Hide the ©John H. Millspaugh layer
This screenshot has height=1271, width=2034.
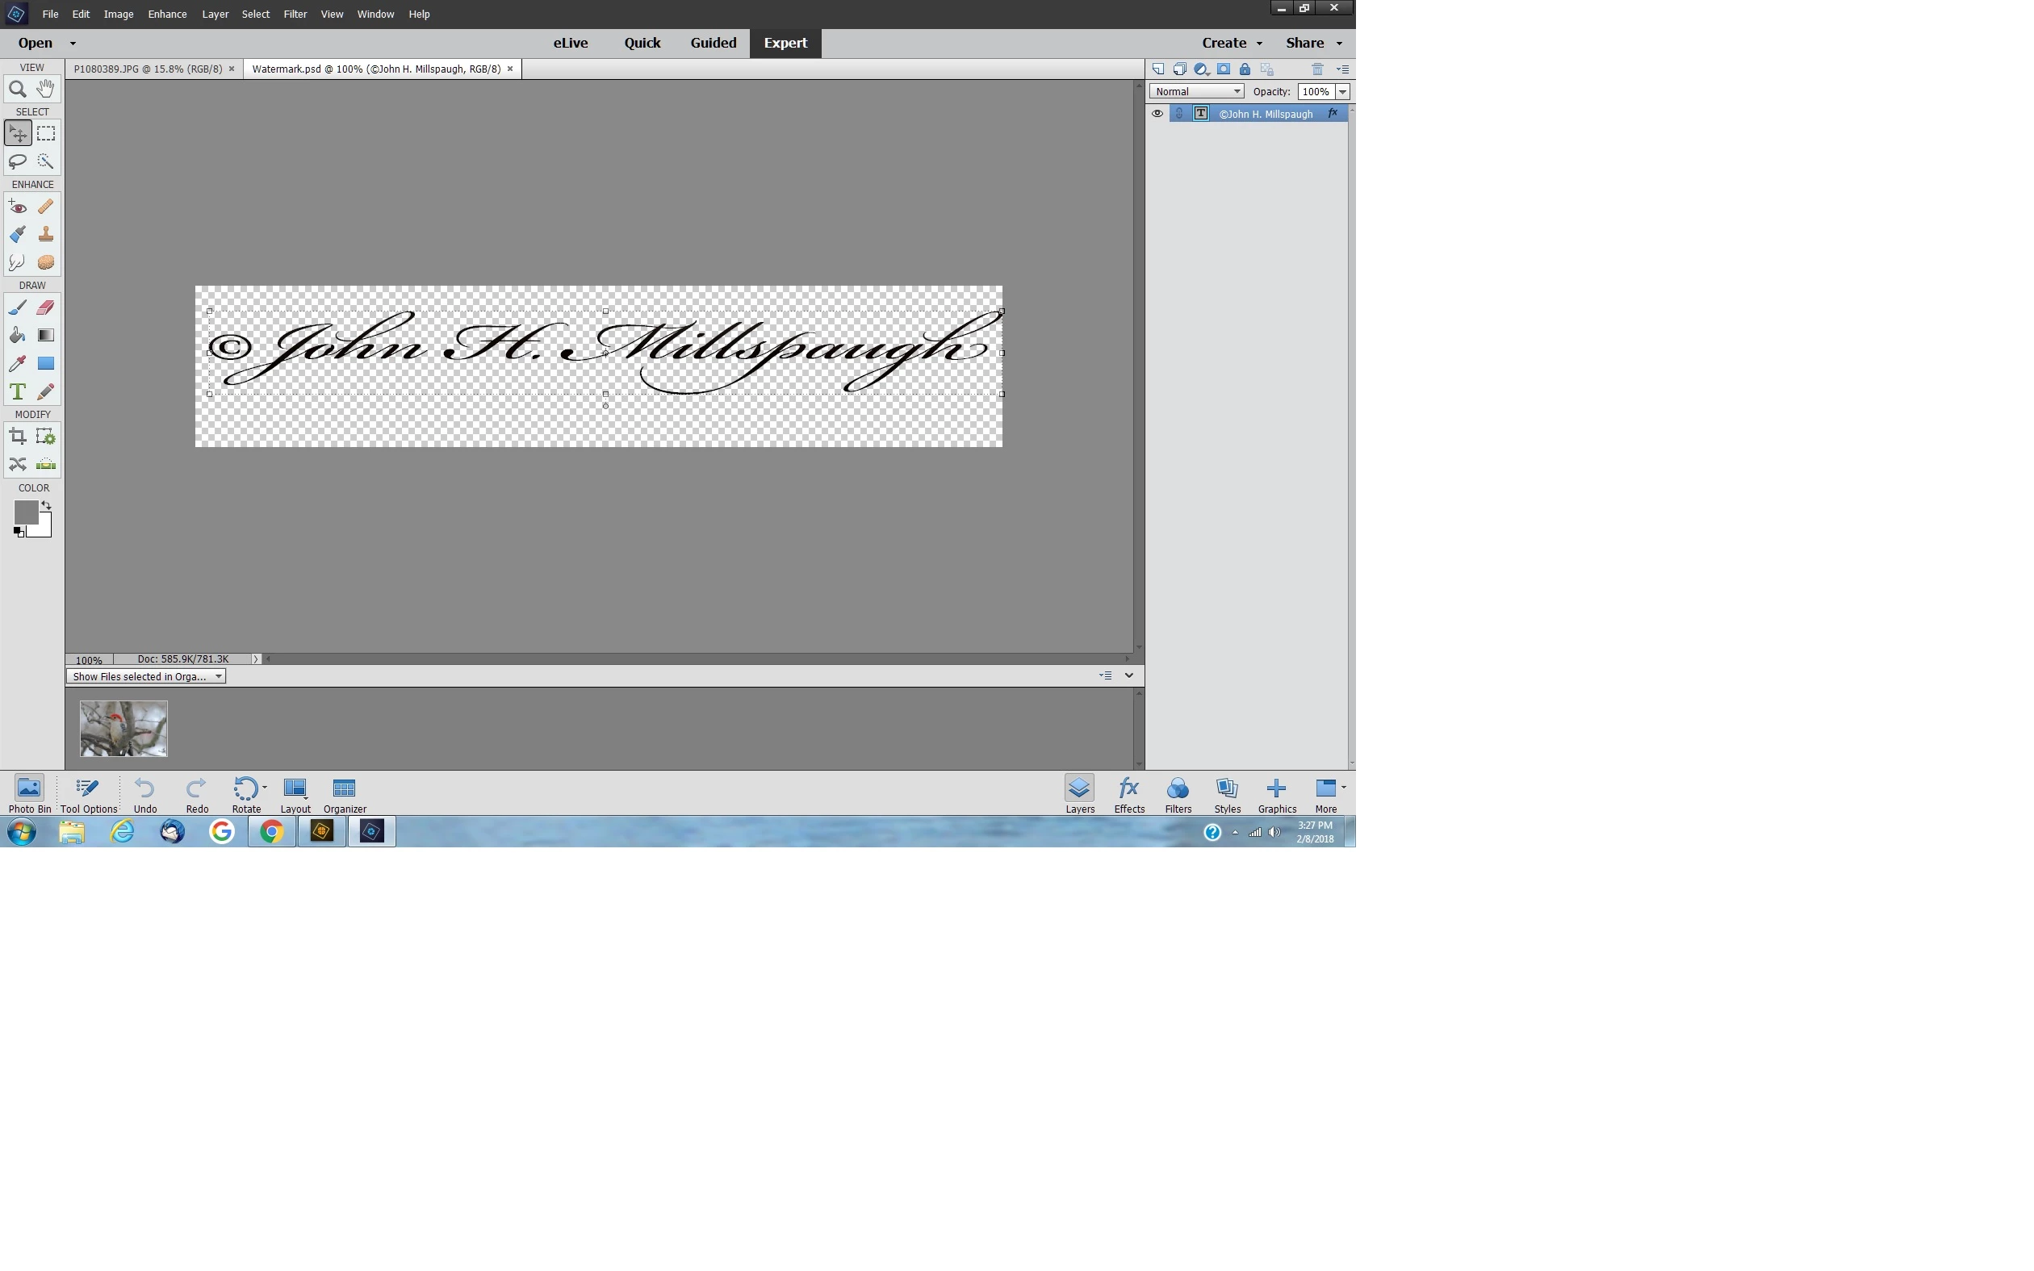[1157, 114]
